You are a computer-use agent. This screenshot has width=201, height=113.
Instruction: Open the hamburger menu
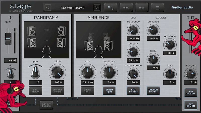(x=158, y=8)
